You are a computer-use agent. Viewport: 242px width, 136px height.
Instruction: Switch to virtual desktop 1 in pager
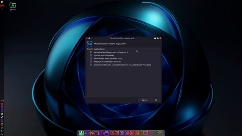(2, 6)
